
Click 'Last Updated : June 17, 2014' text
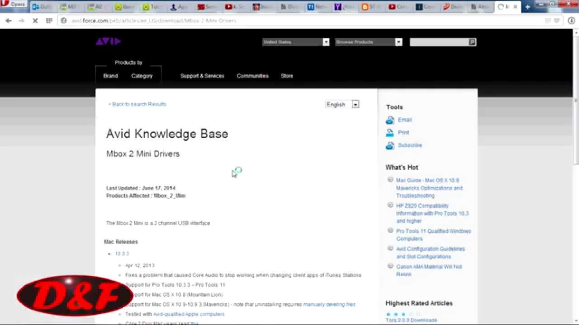pos(141,188)
